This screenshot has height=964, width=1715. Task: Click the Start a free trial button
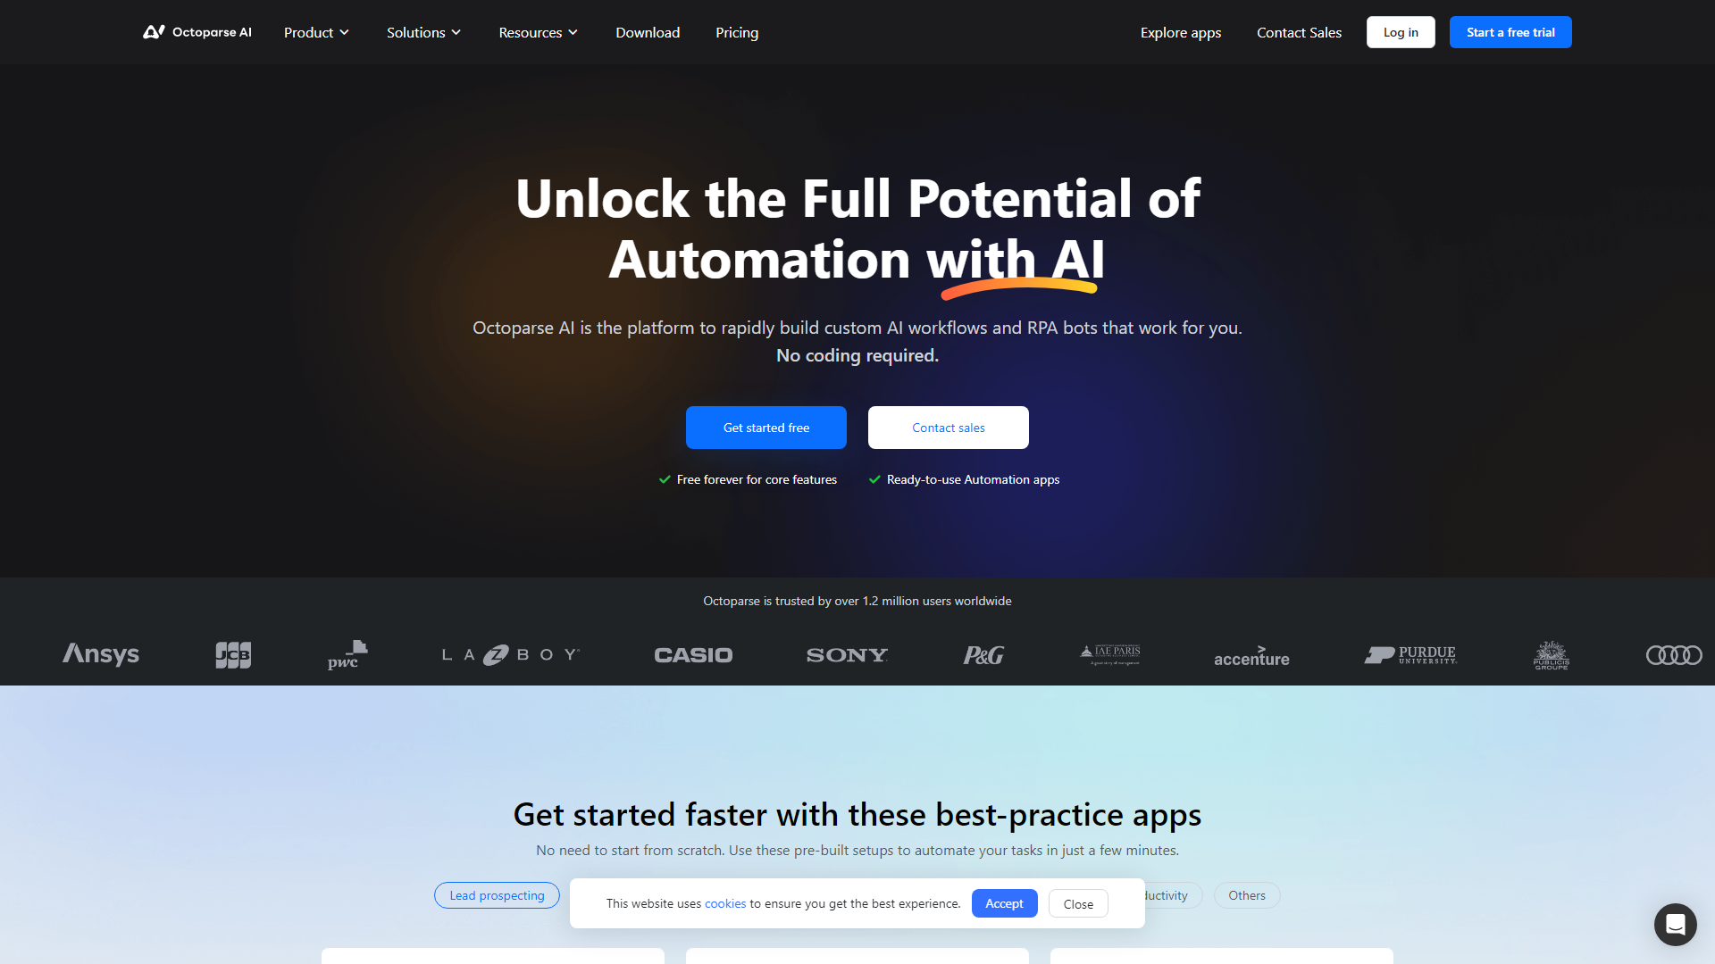tap(1510, 32)
